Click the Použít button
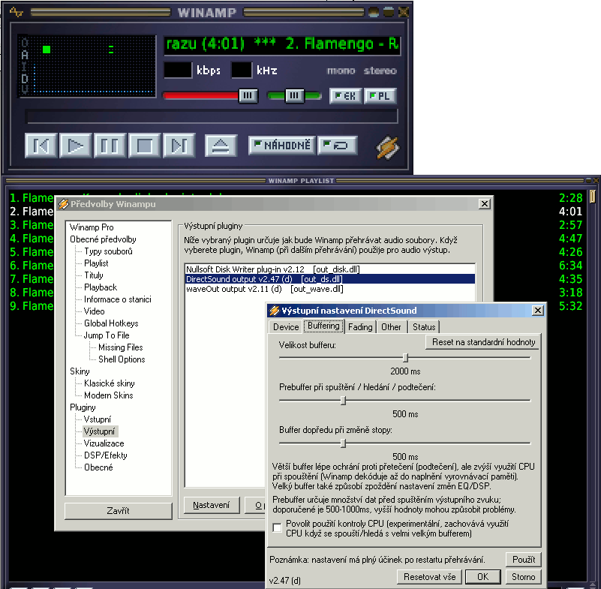Viewport: 601px width, 589px height. 524,560
